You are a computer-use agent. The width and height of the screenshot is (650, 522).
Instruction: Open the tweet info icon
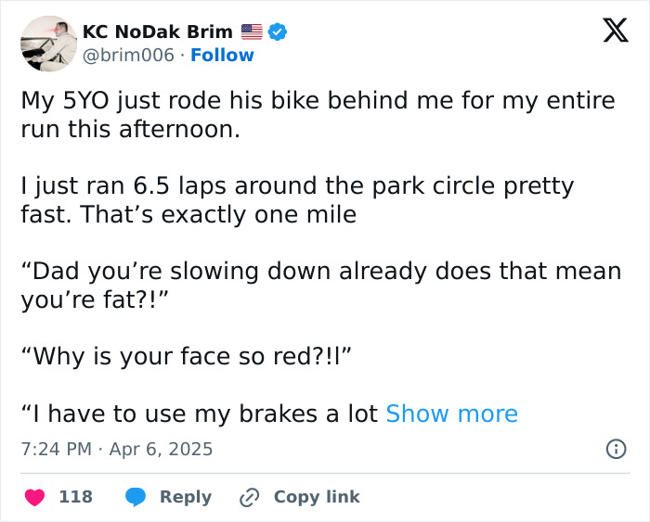[x=615, y=449]
